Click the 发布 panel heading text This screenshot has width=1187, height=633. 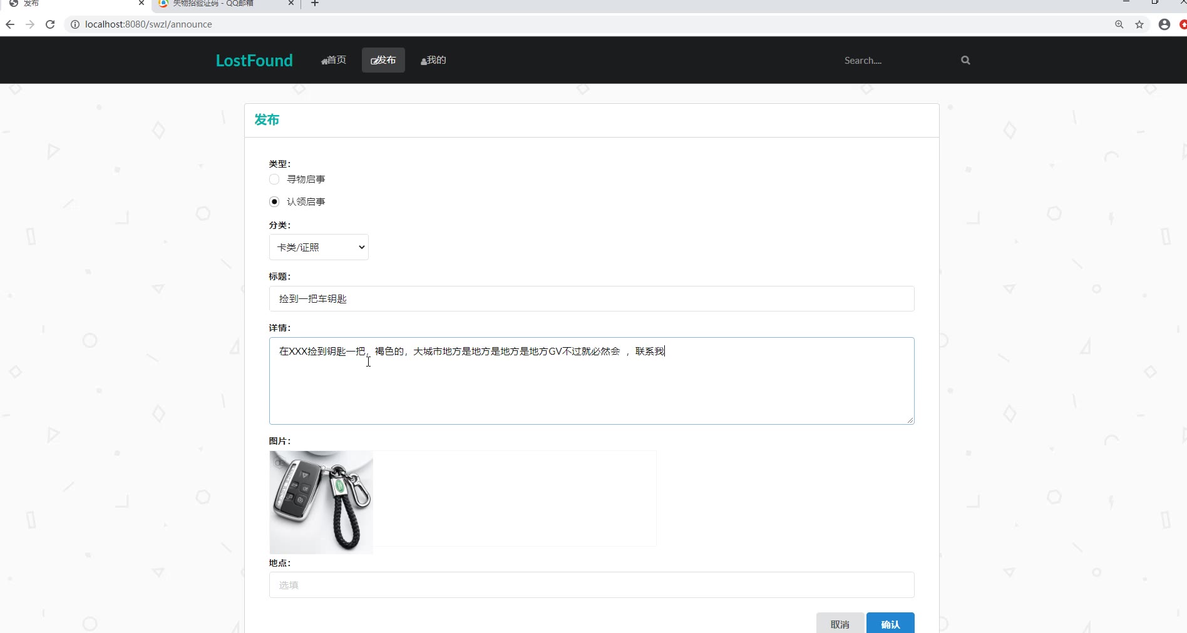point(267,120)
